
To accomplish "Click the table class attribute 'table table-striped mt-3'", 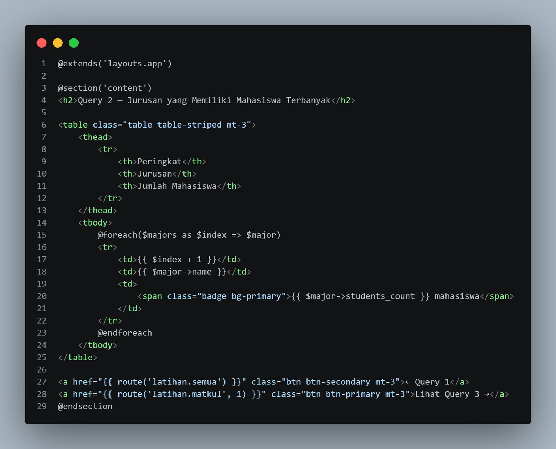I will point(189,125).
